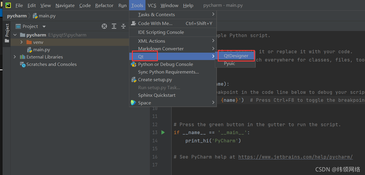Image resolution: width=365 pixels, height=175 pixels.
Task: Open the Code menu
Action: pyautogui.click(x=85, y=5)
